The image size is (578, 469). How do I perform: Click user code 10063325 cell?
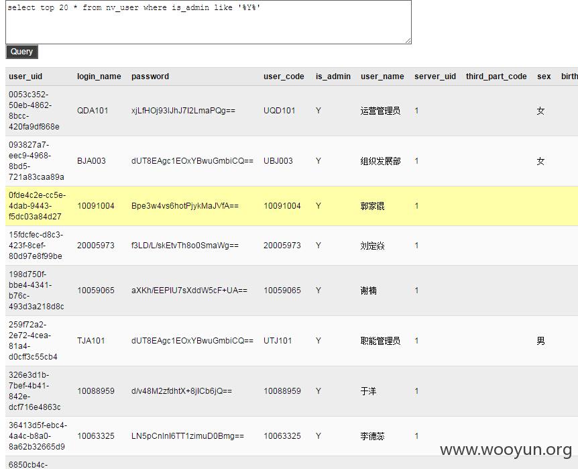pos(282,436)
